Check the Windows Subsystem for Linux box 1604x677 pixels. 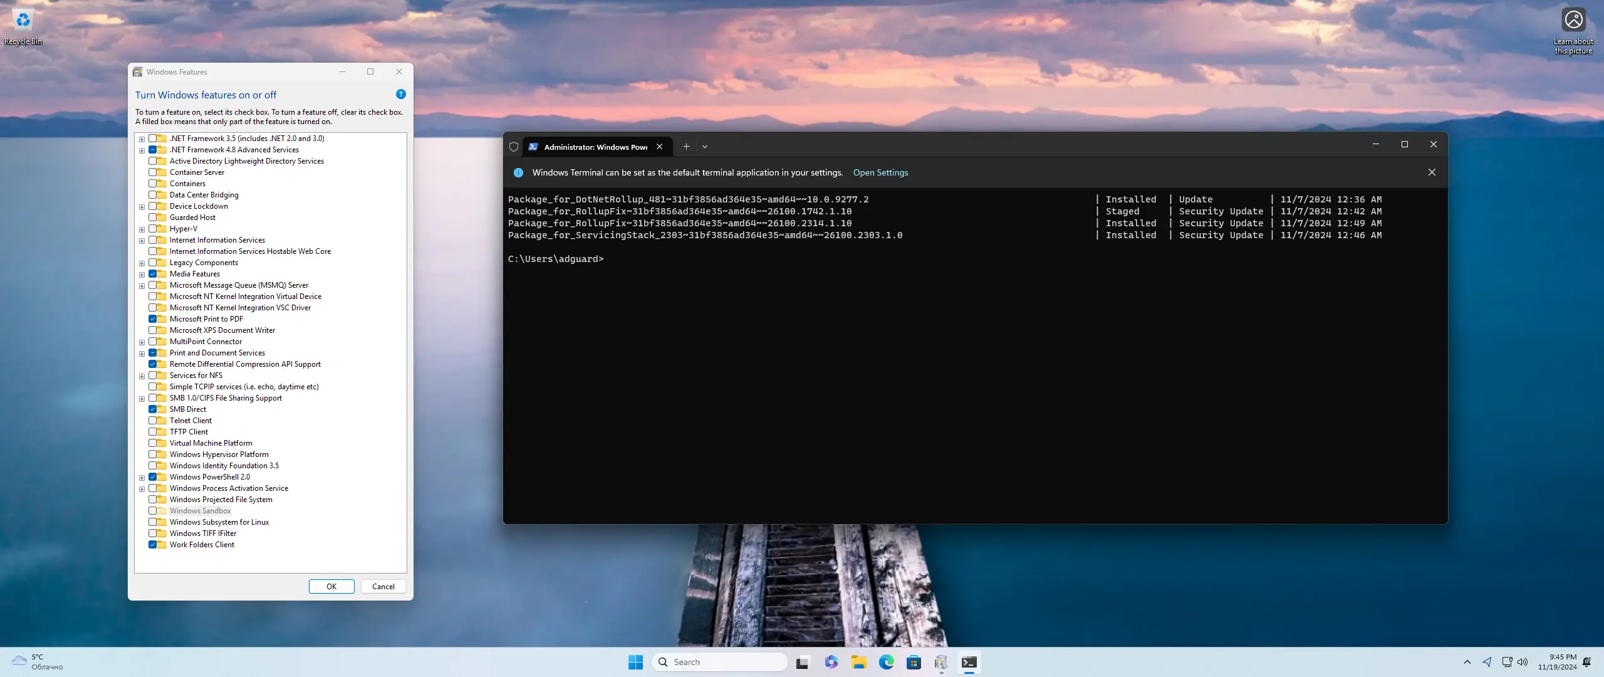[152, 522]
